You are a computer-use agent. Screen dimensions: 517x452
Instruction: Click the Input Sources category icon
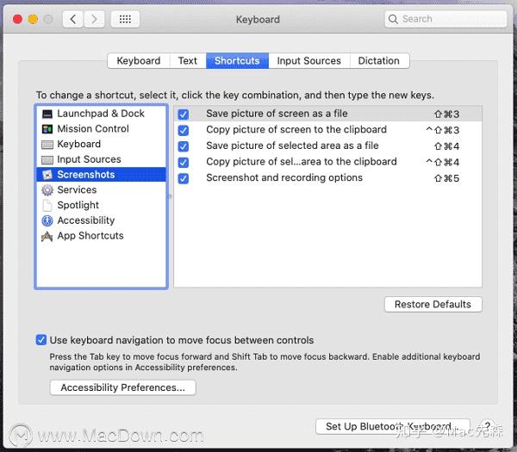click(47, 159)
